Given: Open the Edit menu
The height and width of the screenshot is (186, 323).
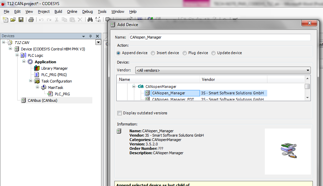Looking at the screenshot, I should point(17,11).
